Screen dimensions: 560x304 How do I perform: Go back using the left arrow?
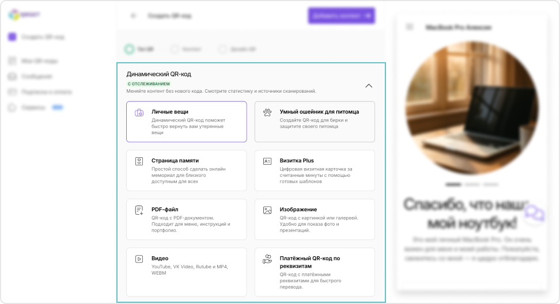pos(134,16)
